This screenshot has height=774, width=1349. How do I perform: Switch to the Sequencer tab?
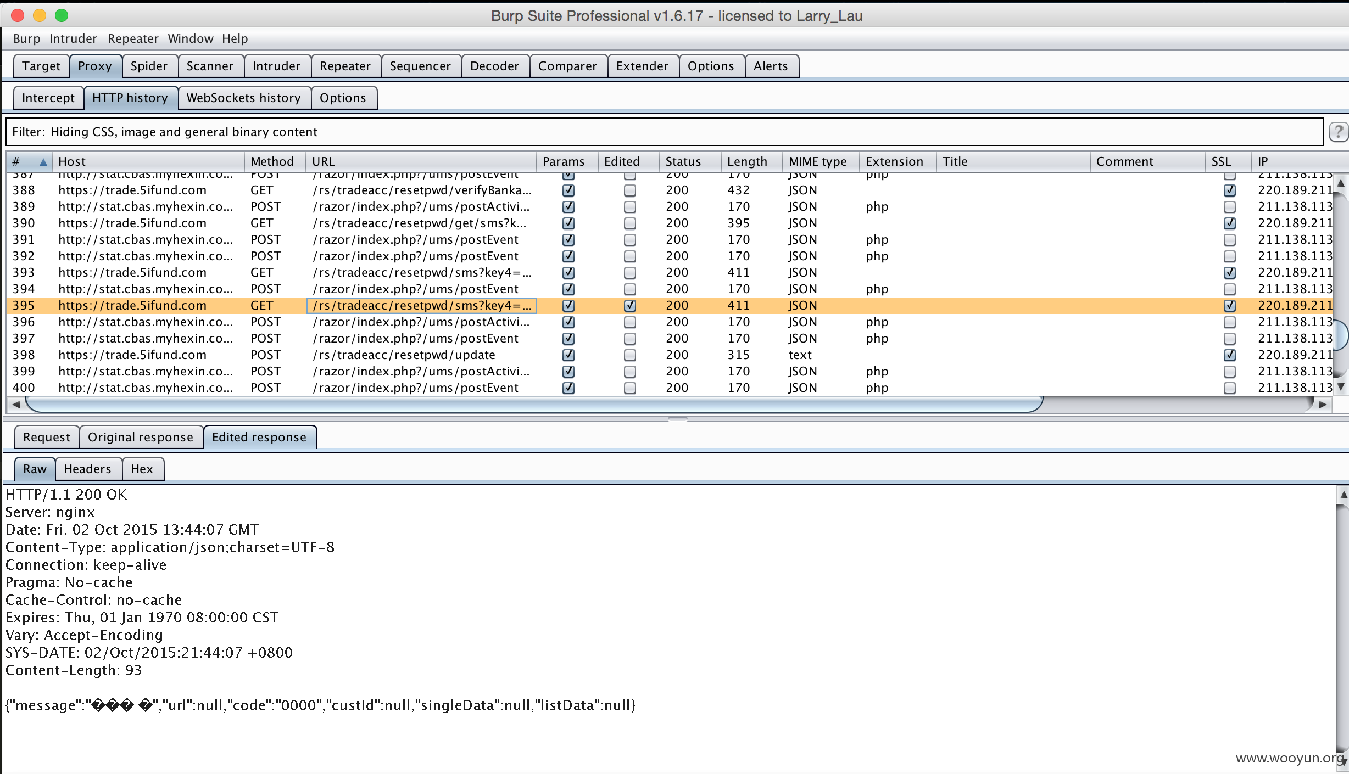pos(420,66)
